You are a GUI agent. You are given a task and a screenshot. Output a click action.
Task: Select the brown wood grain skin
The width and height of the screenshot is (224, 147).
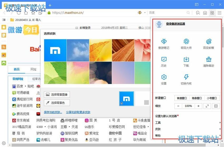point(123,50)
